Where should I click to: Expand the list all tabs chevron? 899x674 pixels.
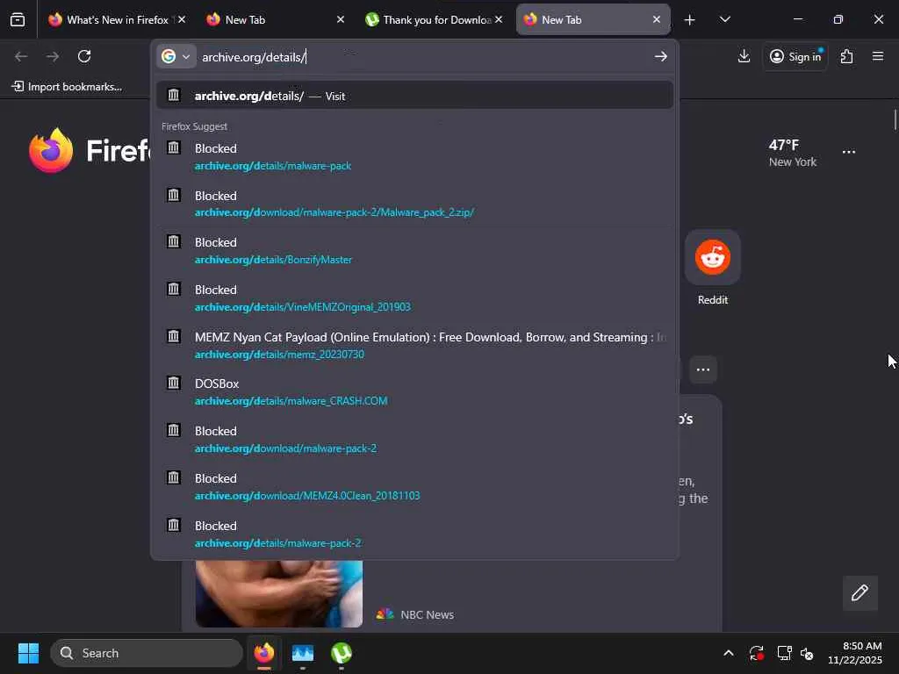(x=724, y=19)
